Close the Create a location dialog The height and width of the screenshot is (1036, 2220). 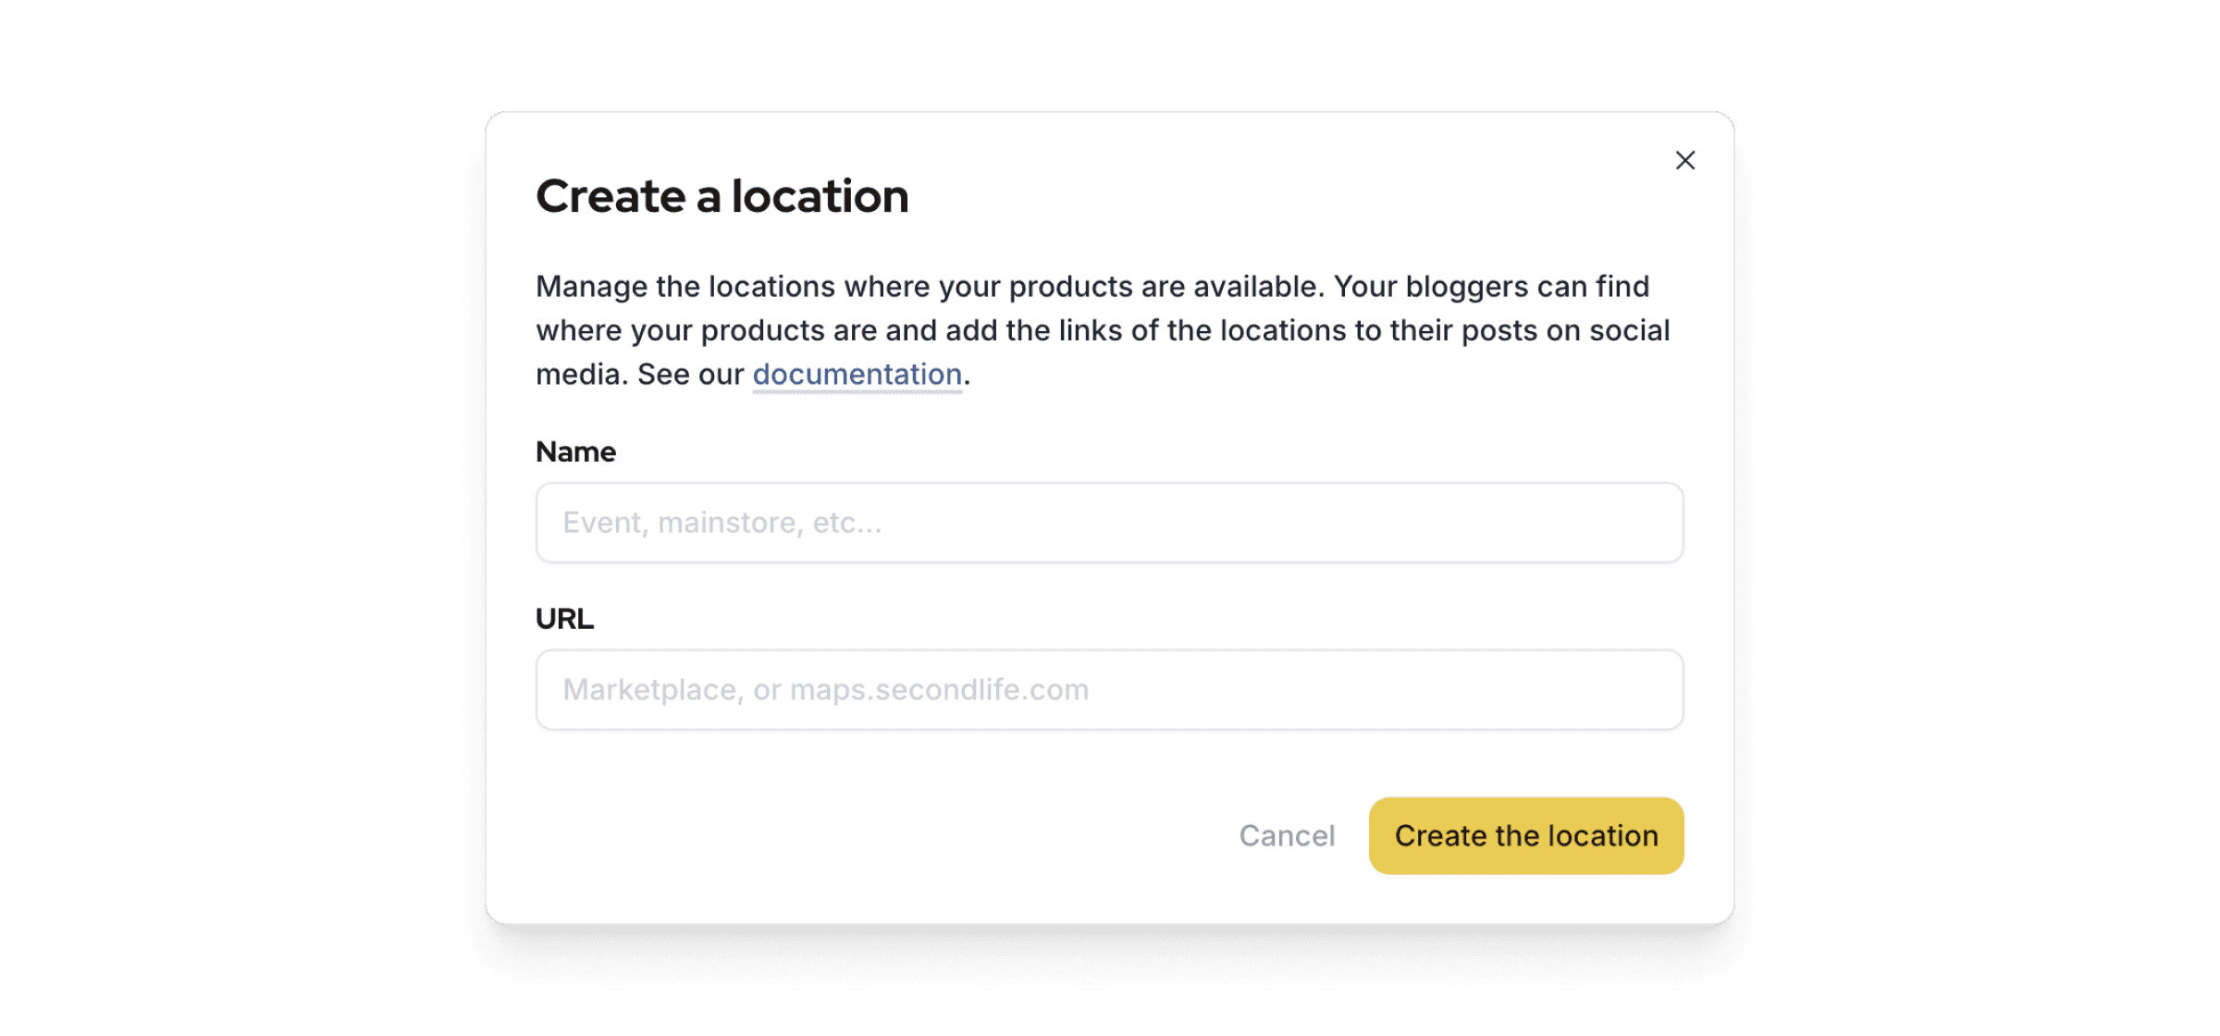tap(1684, 161)
